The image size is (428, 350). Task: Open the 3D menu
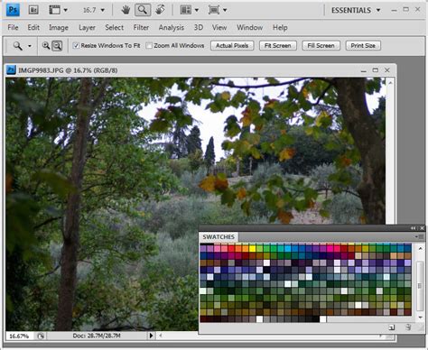coord(199,28)
